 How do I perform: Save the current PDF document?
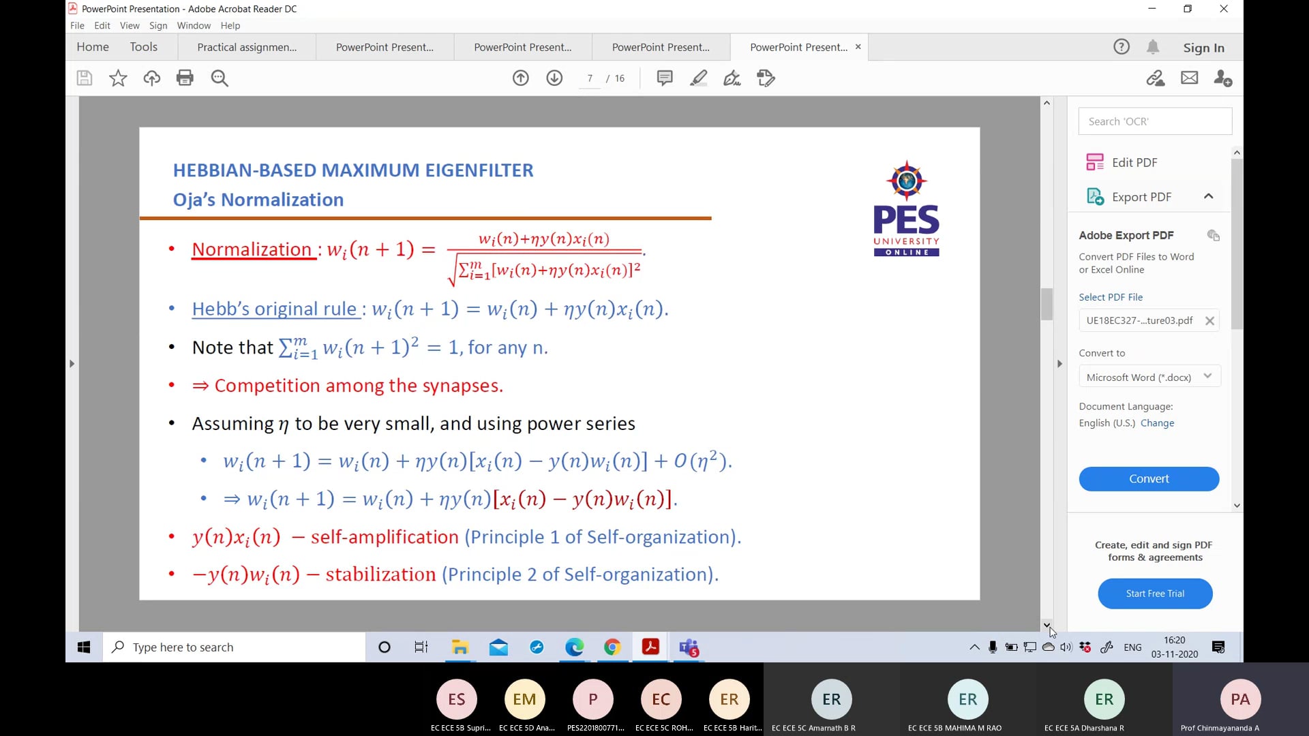click(84, 78)
